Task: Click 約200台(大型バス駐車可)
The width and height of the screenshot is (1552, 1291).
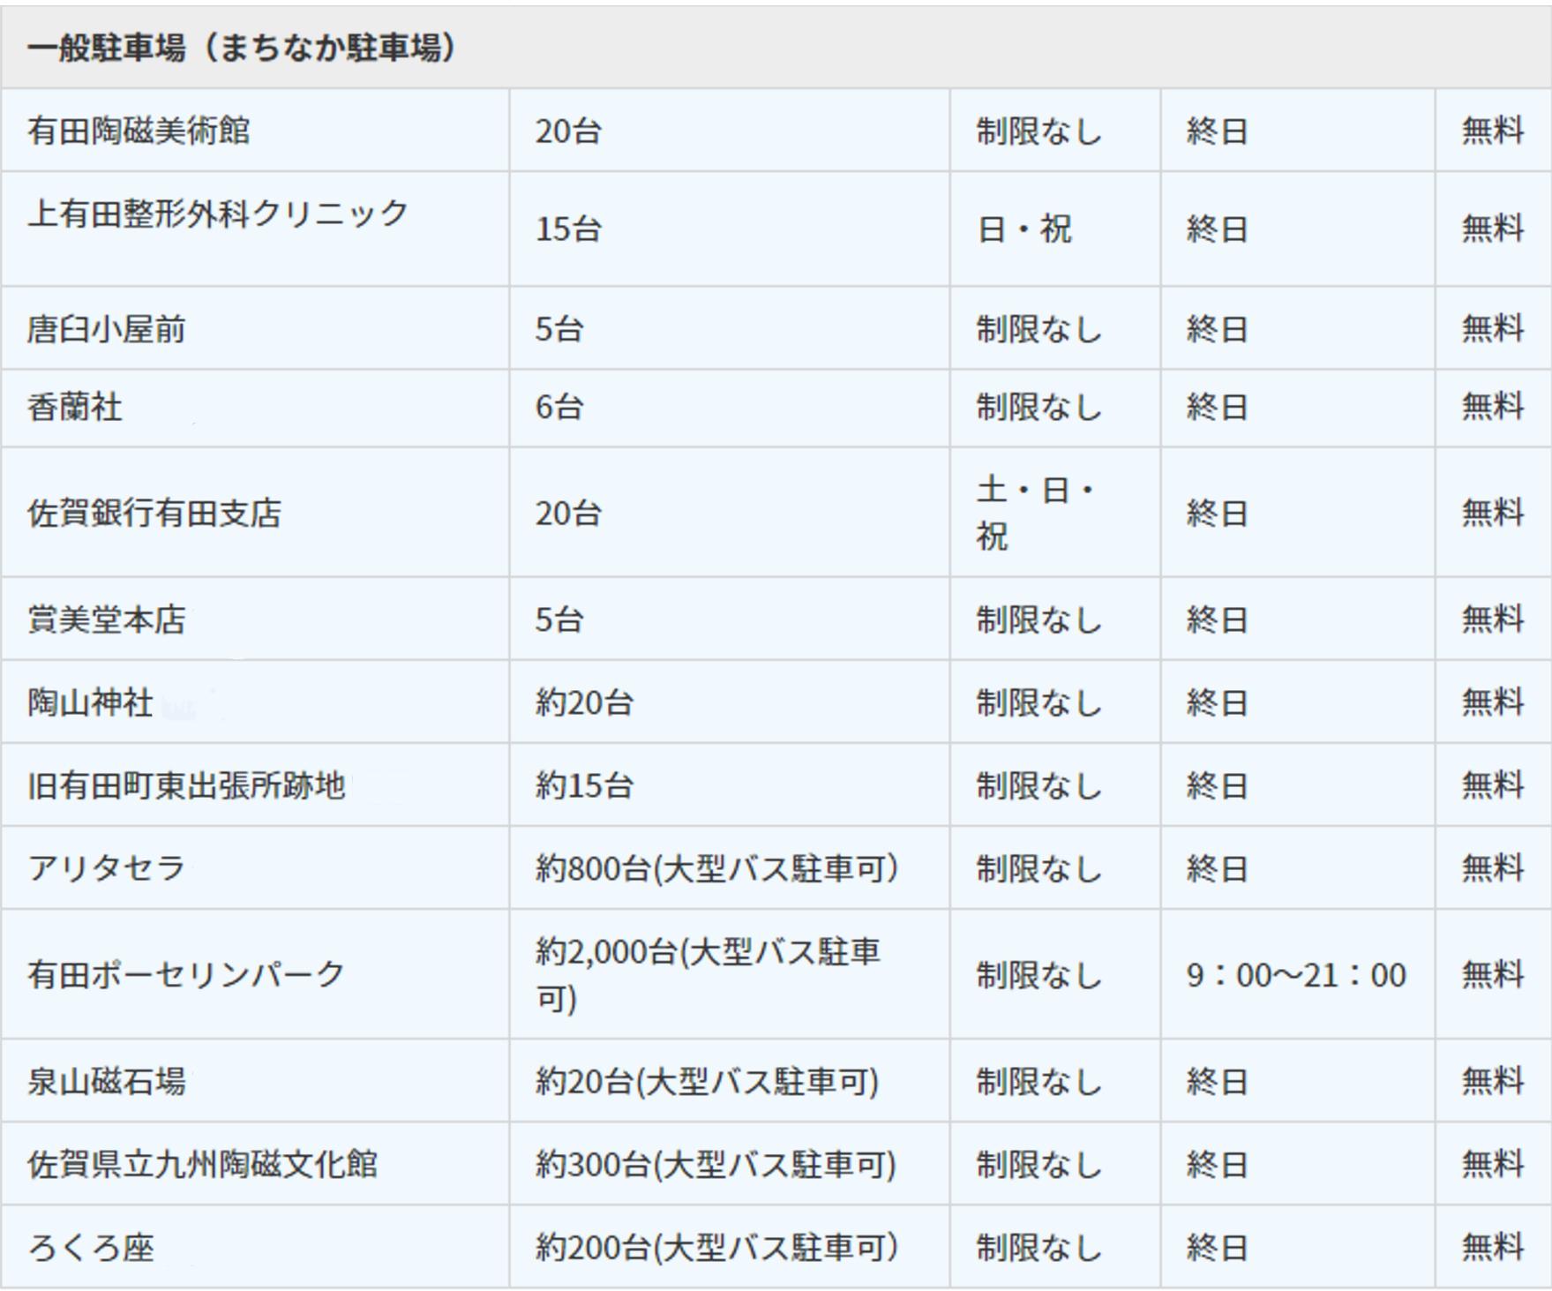Action: pos(716,1247)
